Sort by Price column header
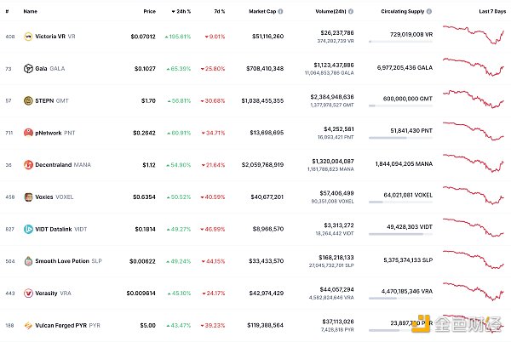This screenshot has height=342, width=511. [149, 12]
